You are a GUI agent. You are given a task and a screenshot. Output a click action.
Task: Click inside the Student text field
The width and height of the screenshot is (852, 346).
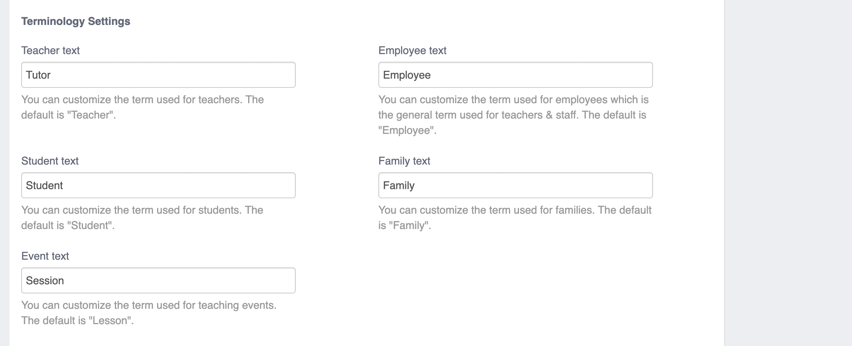tap(158, 185)
